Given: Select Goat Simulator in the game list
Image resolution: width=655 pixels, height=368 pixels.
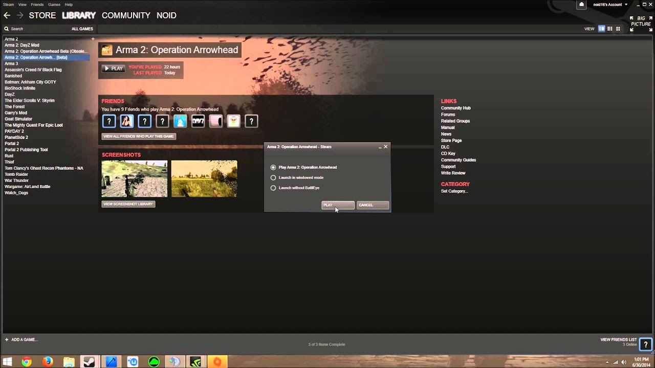Looking at the screenshot, I should click(18, 119).
